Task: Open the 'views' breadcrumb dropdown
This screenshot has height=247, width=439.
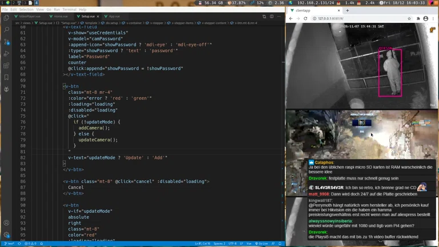Action: (27, 23)
